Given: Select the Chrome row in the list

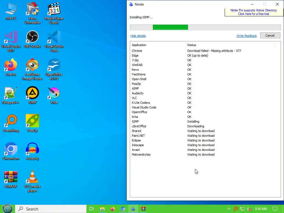Looking at the screenshot, I should pyautogui.click(x=205, y=51).
